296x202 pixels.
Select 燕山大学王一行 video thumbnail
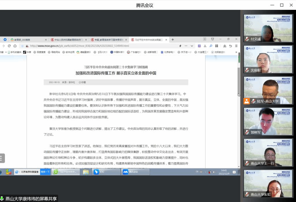click(x=268, y=152)
